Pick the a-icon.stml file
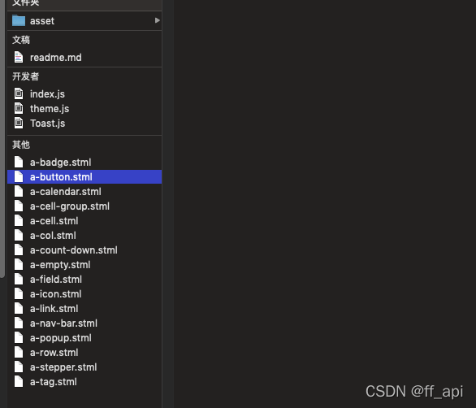The image size is (476, 408). coord(84,293)
